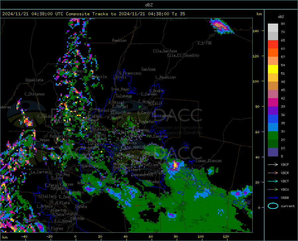Click the Lomas_Blancas map label
The image size is (298, 241).
209,161
